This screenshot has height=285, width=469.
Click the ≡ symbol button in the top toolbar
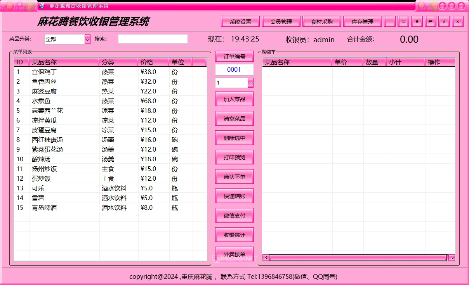(417, 21)
